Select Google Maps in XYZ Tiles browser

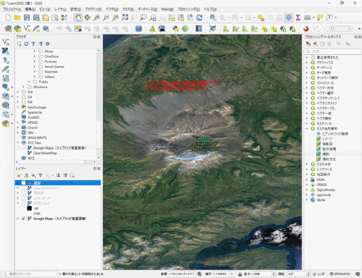coord(59,147)
